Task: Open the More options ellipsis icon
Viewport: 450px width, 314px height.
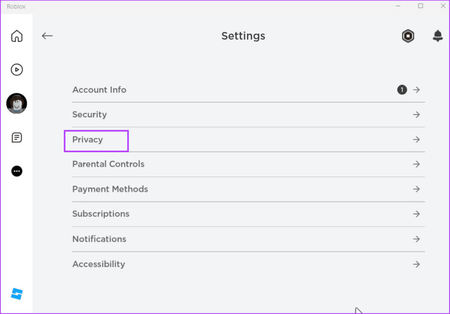Action: coord(17,171)
